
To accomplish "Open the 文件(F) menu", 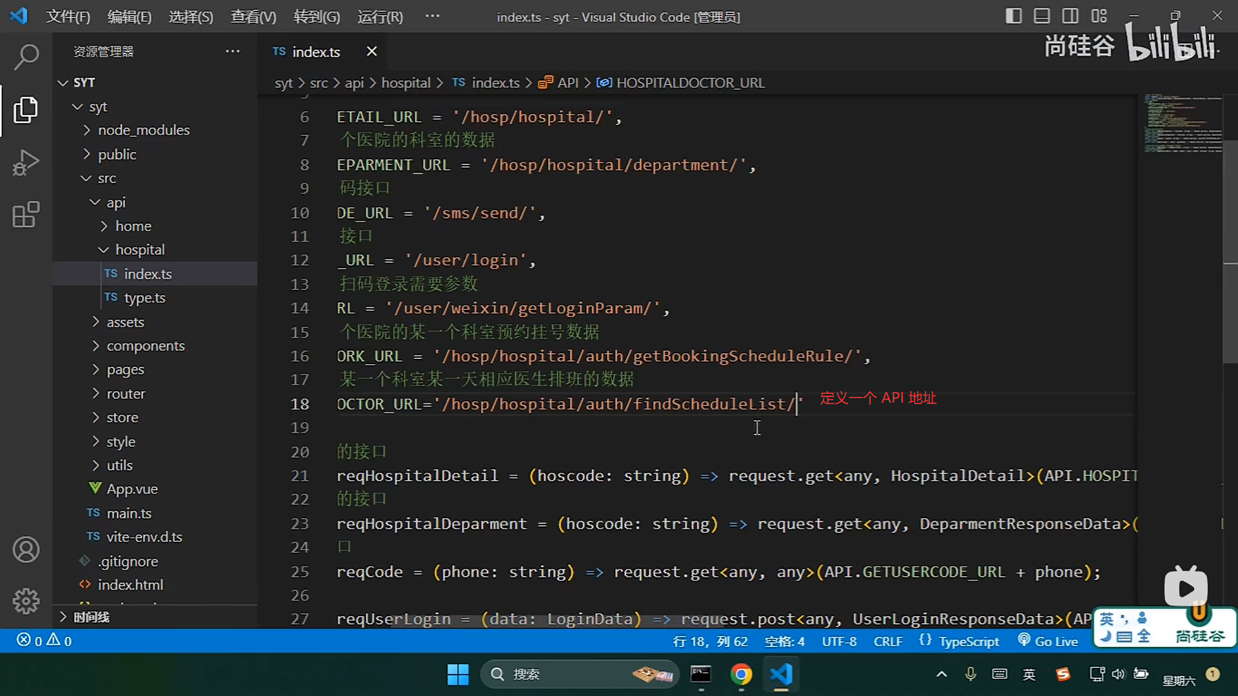I will click(x=68, y=17).
